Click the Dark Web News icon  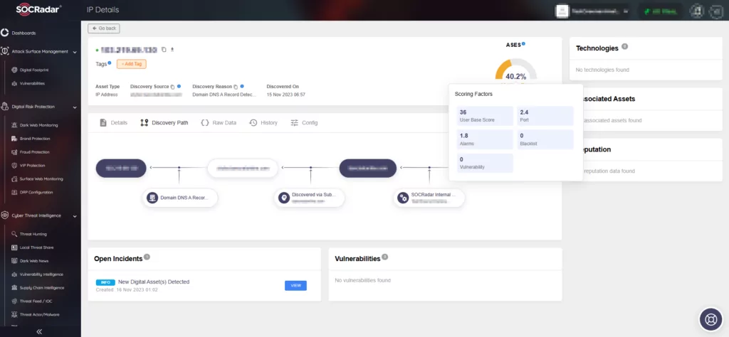point(14,261)
